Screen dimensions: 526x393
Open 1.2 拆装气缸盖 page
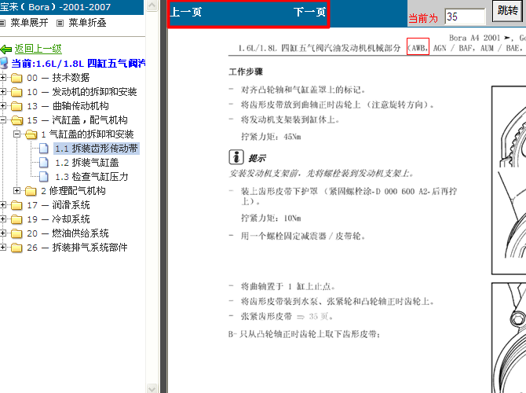87,163
